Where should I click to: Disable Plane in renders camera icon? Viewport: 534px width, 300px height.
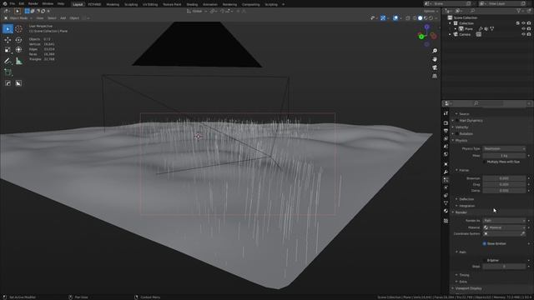pos(529,29)
